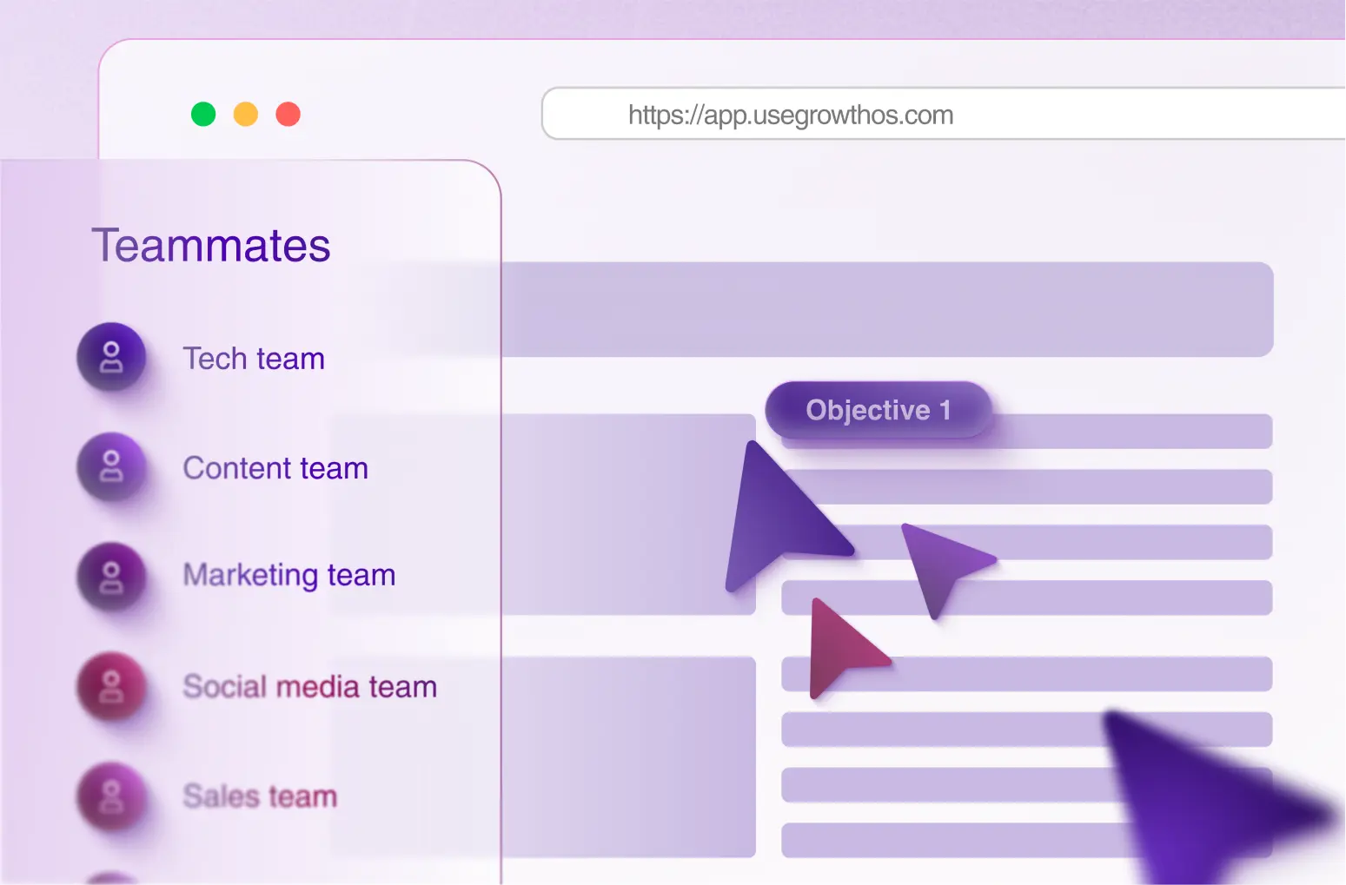This screenshot has height=885, width=1346.
Task: Click the yellow window control dot
Action: coord(246,114)
